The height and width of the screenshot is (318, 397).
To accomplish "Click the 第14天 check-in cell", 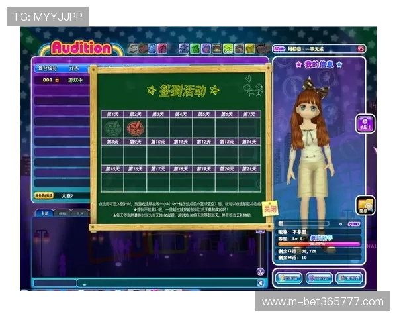I will [249, 156].
